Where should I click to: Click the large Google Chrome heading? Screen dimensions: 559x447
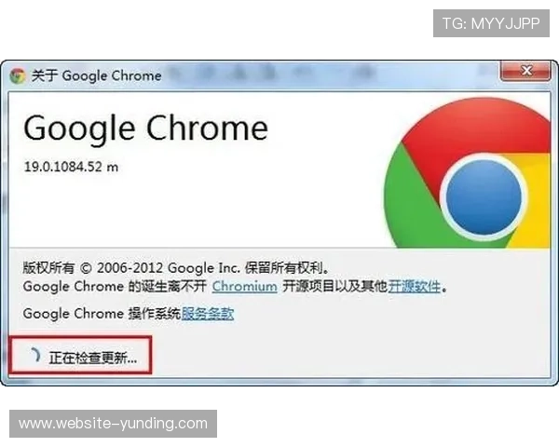(145, 129)
